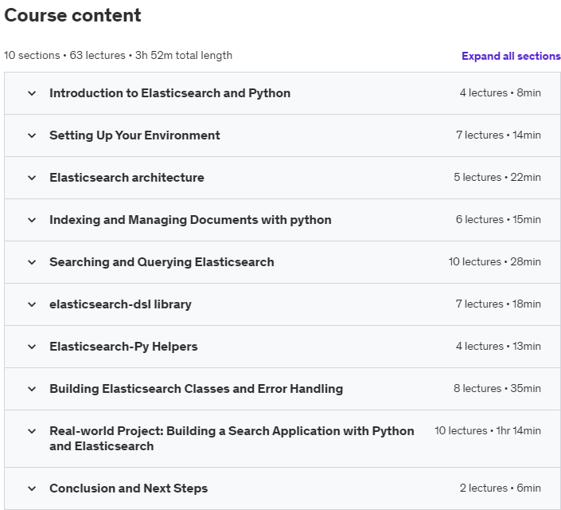The width and height of the screenshot is (561, 510).
Task: Expand chevron beside Elasticsearch-Py Helpers
Action: pos(32,347)
